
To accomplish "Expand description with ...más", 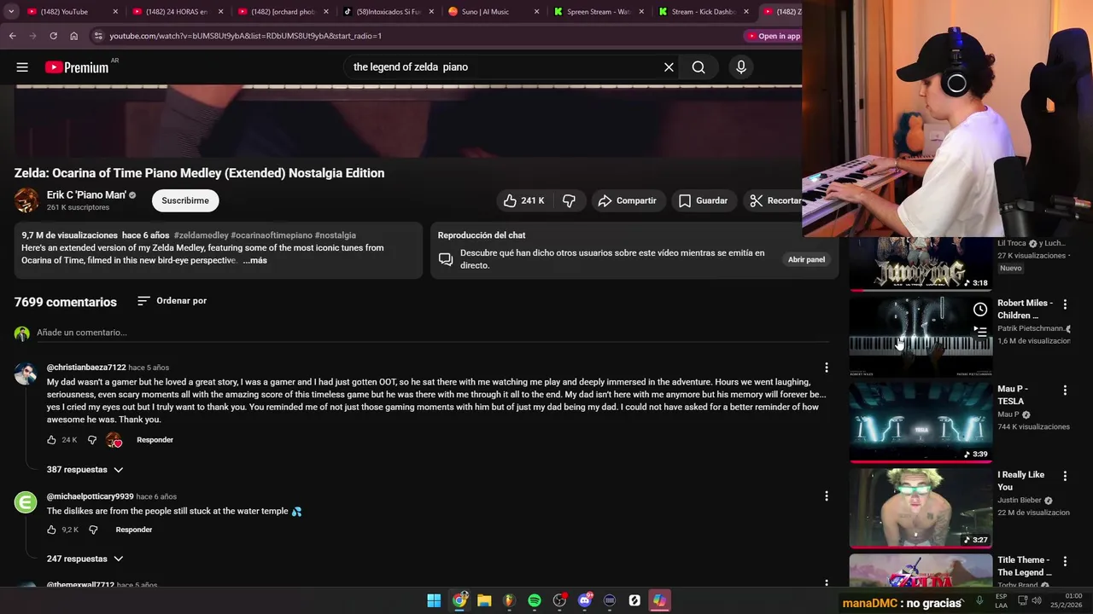I will (x=254, y=260).
